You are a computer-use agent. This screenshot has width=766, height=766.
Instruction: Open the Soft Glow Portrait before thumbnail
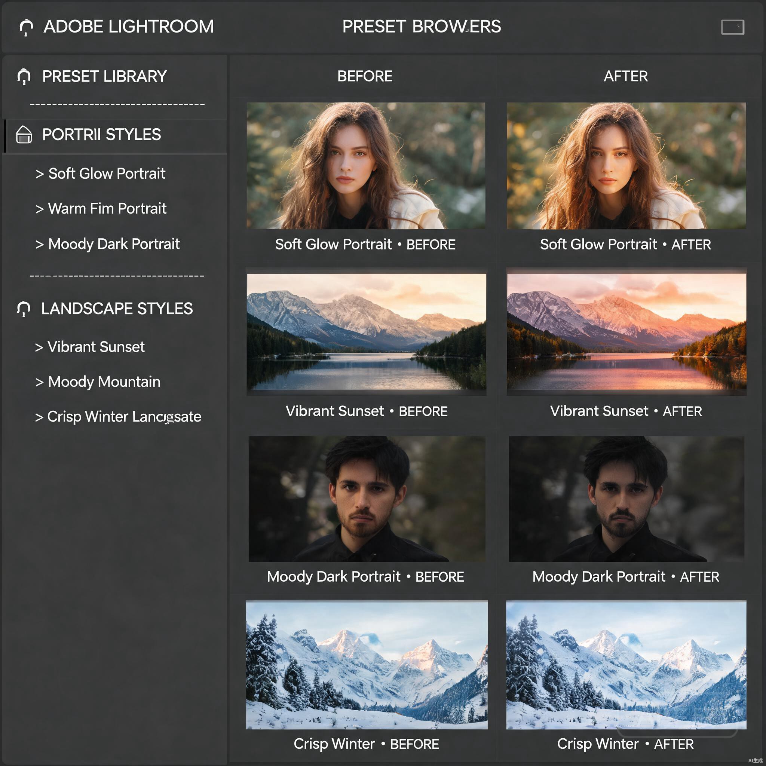(x=366, y=166)
